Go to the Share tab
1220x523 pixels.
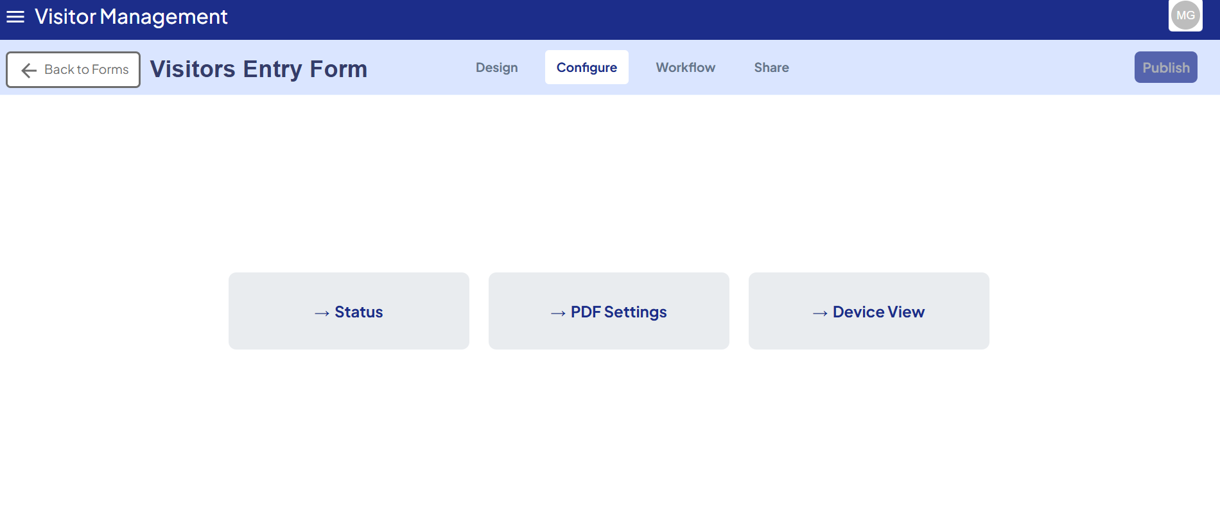point(771,67)
